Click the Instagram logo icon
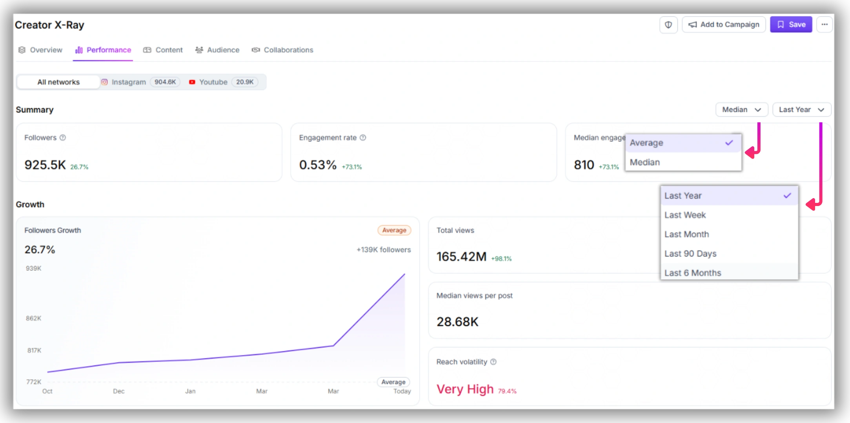850x423 pixels. [104, 82]
